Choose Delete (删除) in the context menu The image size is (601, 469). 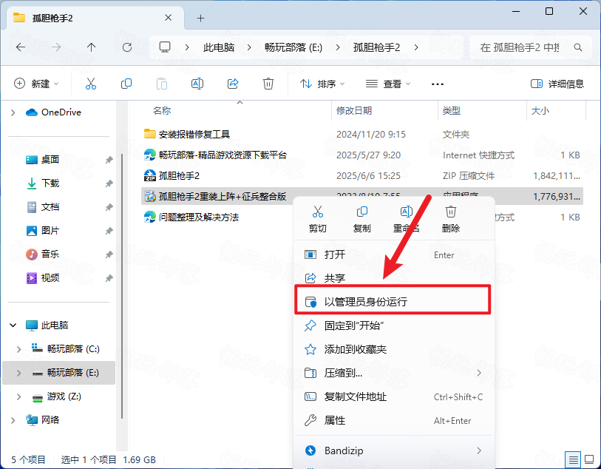(450, 220)
